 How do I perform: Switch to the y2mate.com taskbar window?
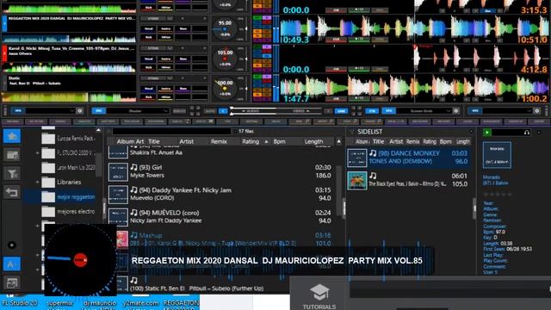[x=140, y=303]
